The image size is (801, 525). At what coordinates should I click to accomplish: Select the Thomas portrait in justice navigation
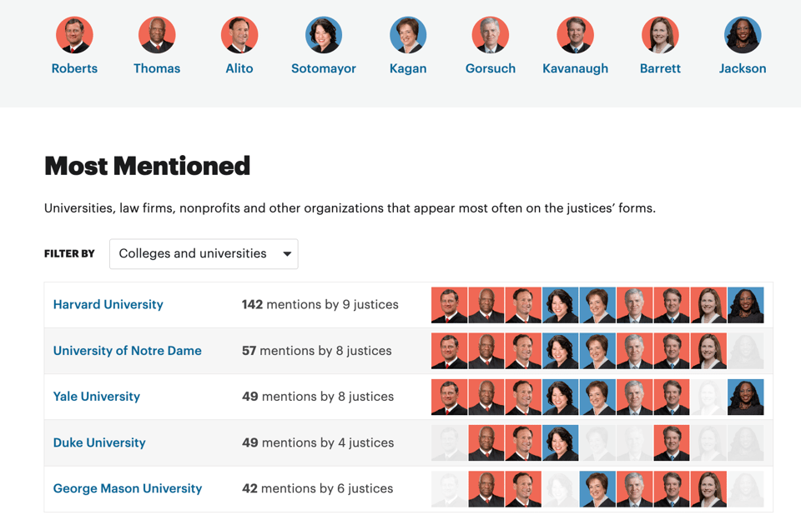pos(157,35)
